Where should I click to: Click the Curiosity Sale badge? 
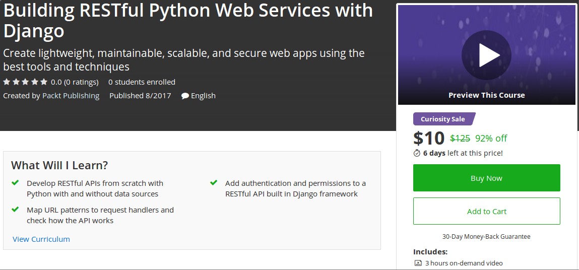tap(443, 119)
